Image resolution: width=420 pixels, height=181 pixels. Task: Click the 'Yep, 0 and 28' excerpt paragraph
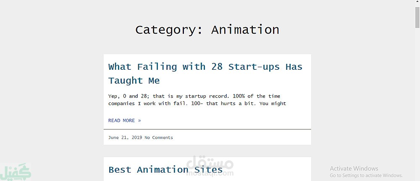click(x=197, y=100)
